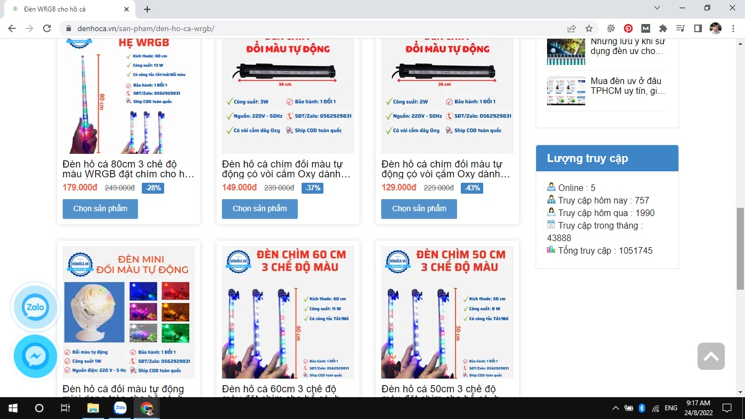Open the Pinterest extension icon
745x419 pixels.
point(628,28)
